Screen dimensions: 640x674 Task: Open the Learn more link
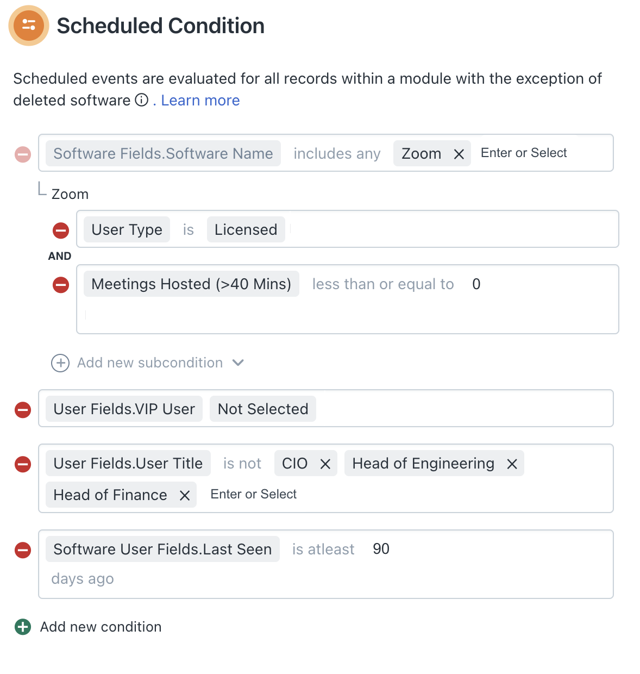pos(200,101)
